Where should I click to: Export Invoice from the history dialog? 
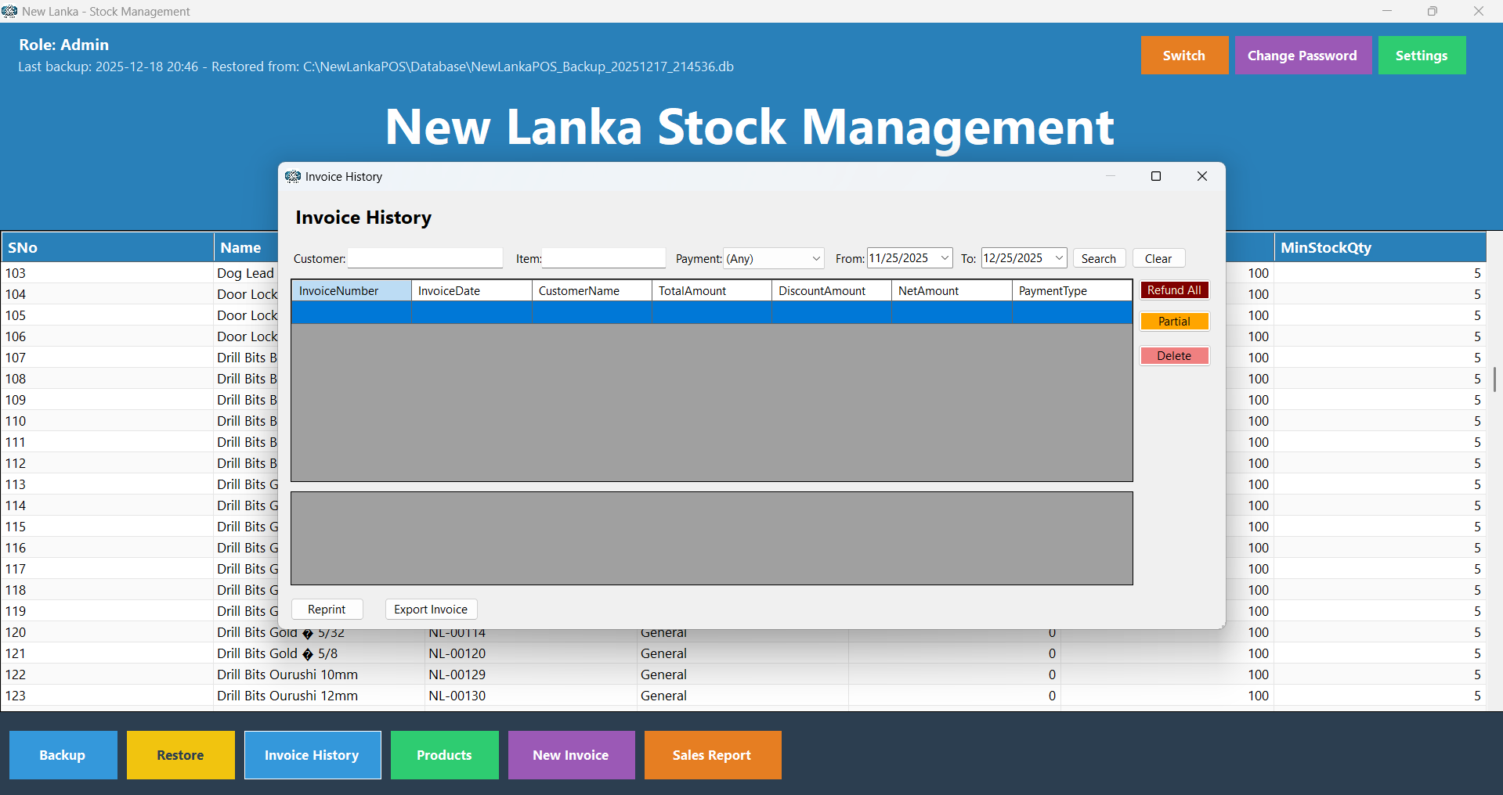tap(431, 610)
